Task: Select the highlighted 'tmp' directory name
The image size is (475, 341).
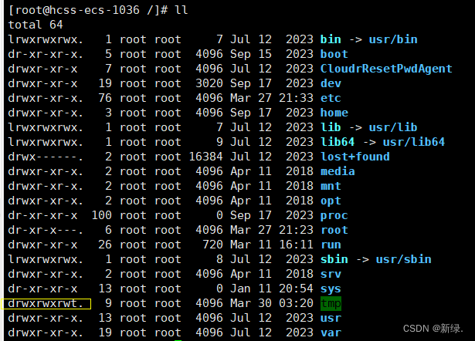Action: pos(331,303)
